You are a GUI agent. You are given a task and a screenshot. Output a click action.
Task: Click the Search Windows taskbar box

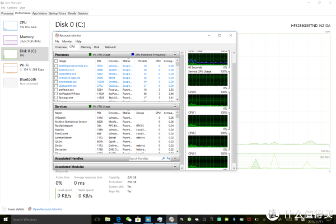[52, 220]
